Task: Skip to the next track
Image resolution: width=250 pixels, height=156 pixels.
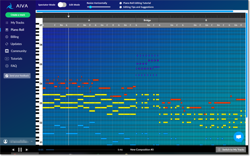Action: (27, 150)
